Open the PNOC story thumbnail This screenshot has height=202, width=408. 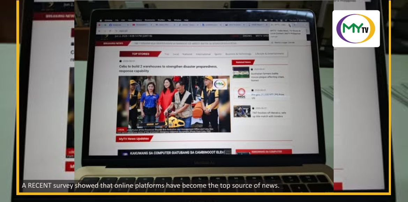242,93
